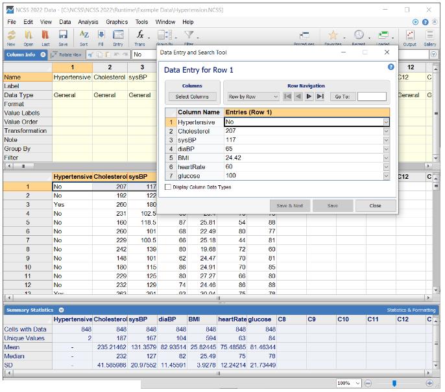
Task: Click the Select Columns button
Action: pos(191,97)
